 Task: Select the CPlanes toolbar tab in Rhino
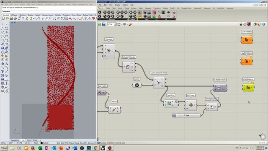[x=14, y=15]
